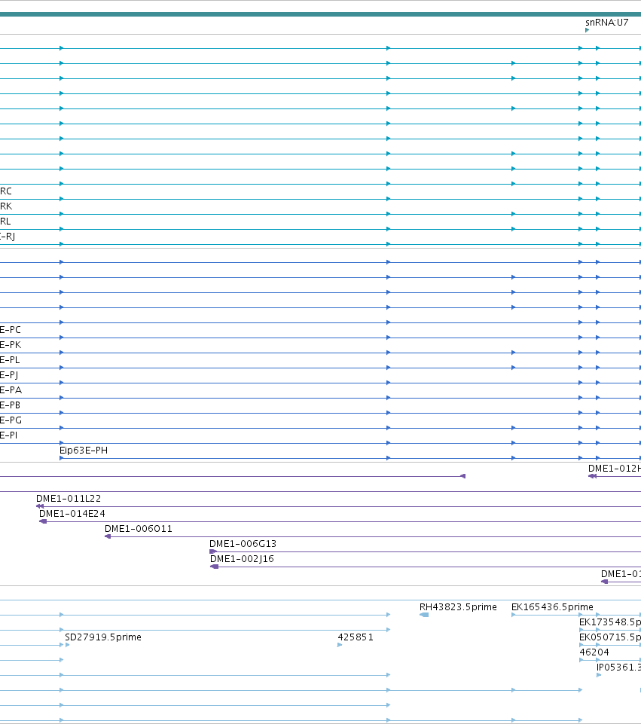Click the DME1-011L22 arrowhead feature
Screen dimensions: 641x724
pyautogui.click(x=40, y=506)
